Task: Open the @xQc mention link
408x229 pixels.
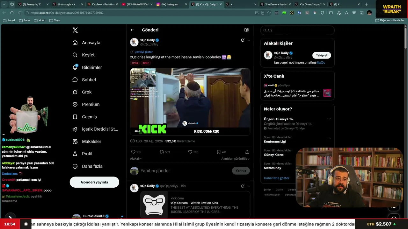Action: [321, 63]
